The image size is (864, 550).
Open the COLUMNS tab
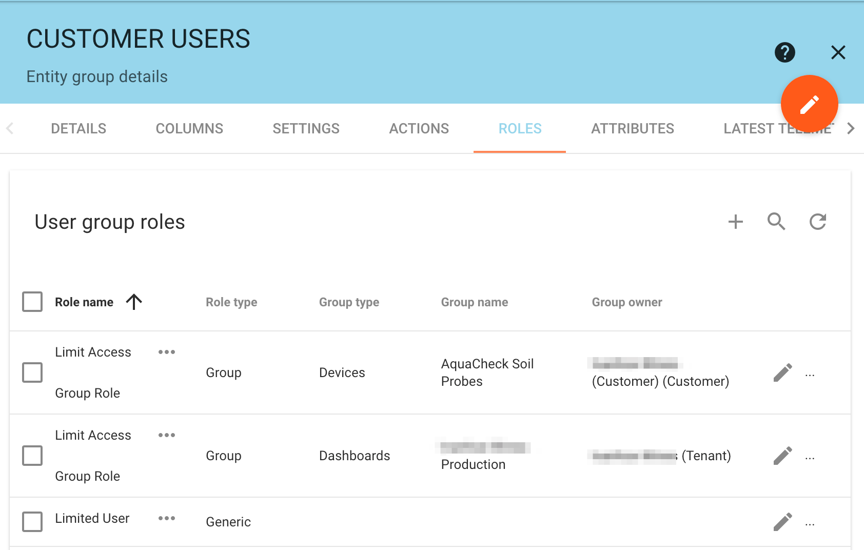(189, 128)
